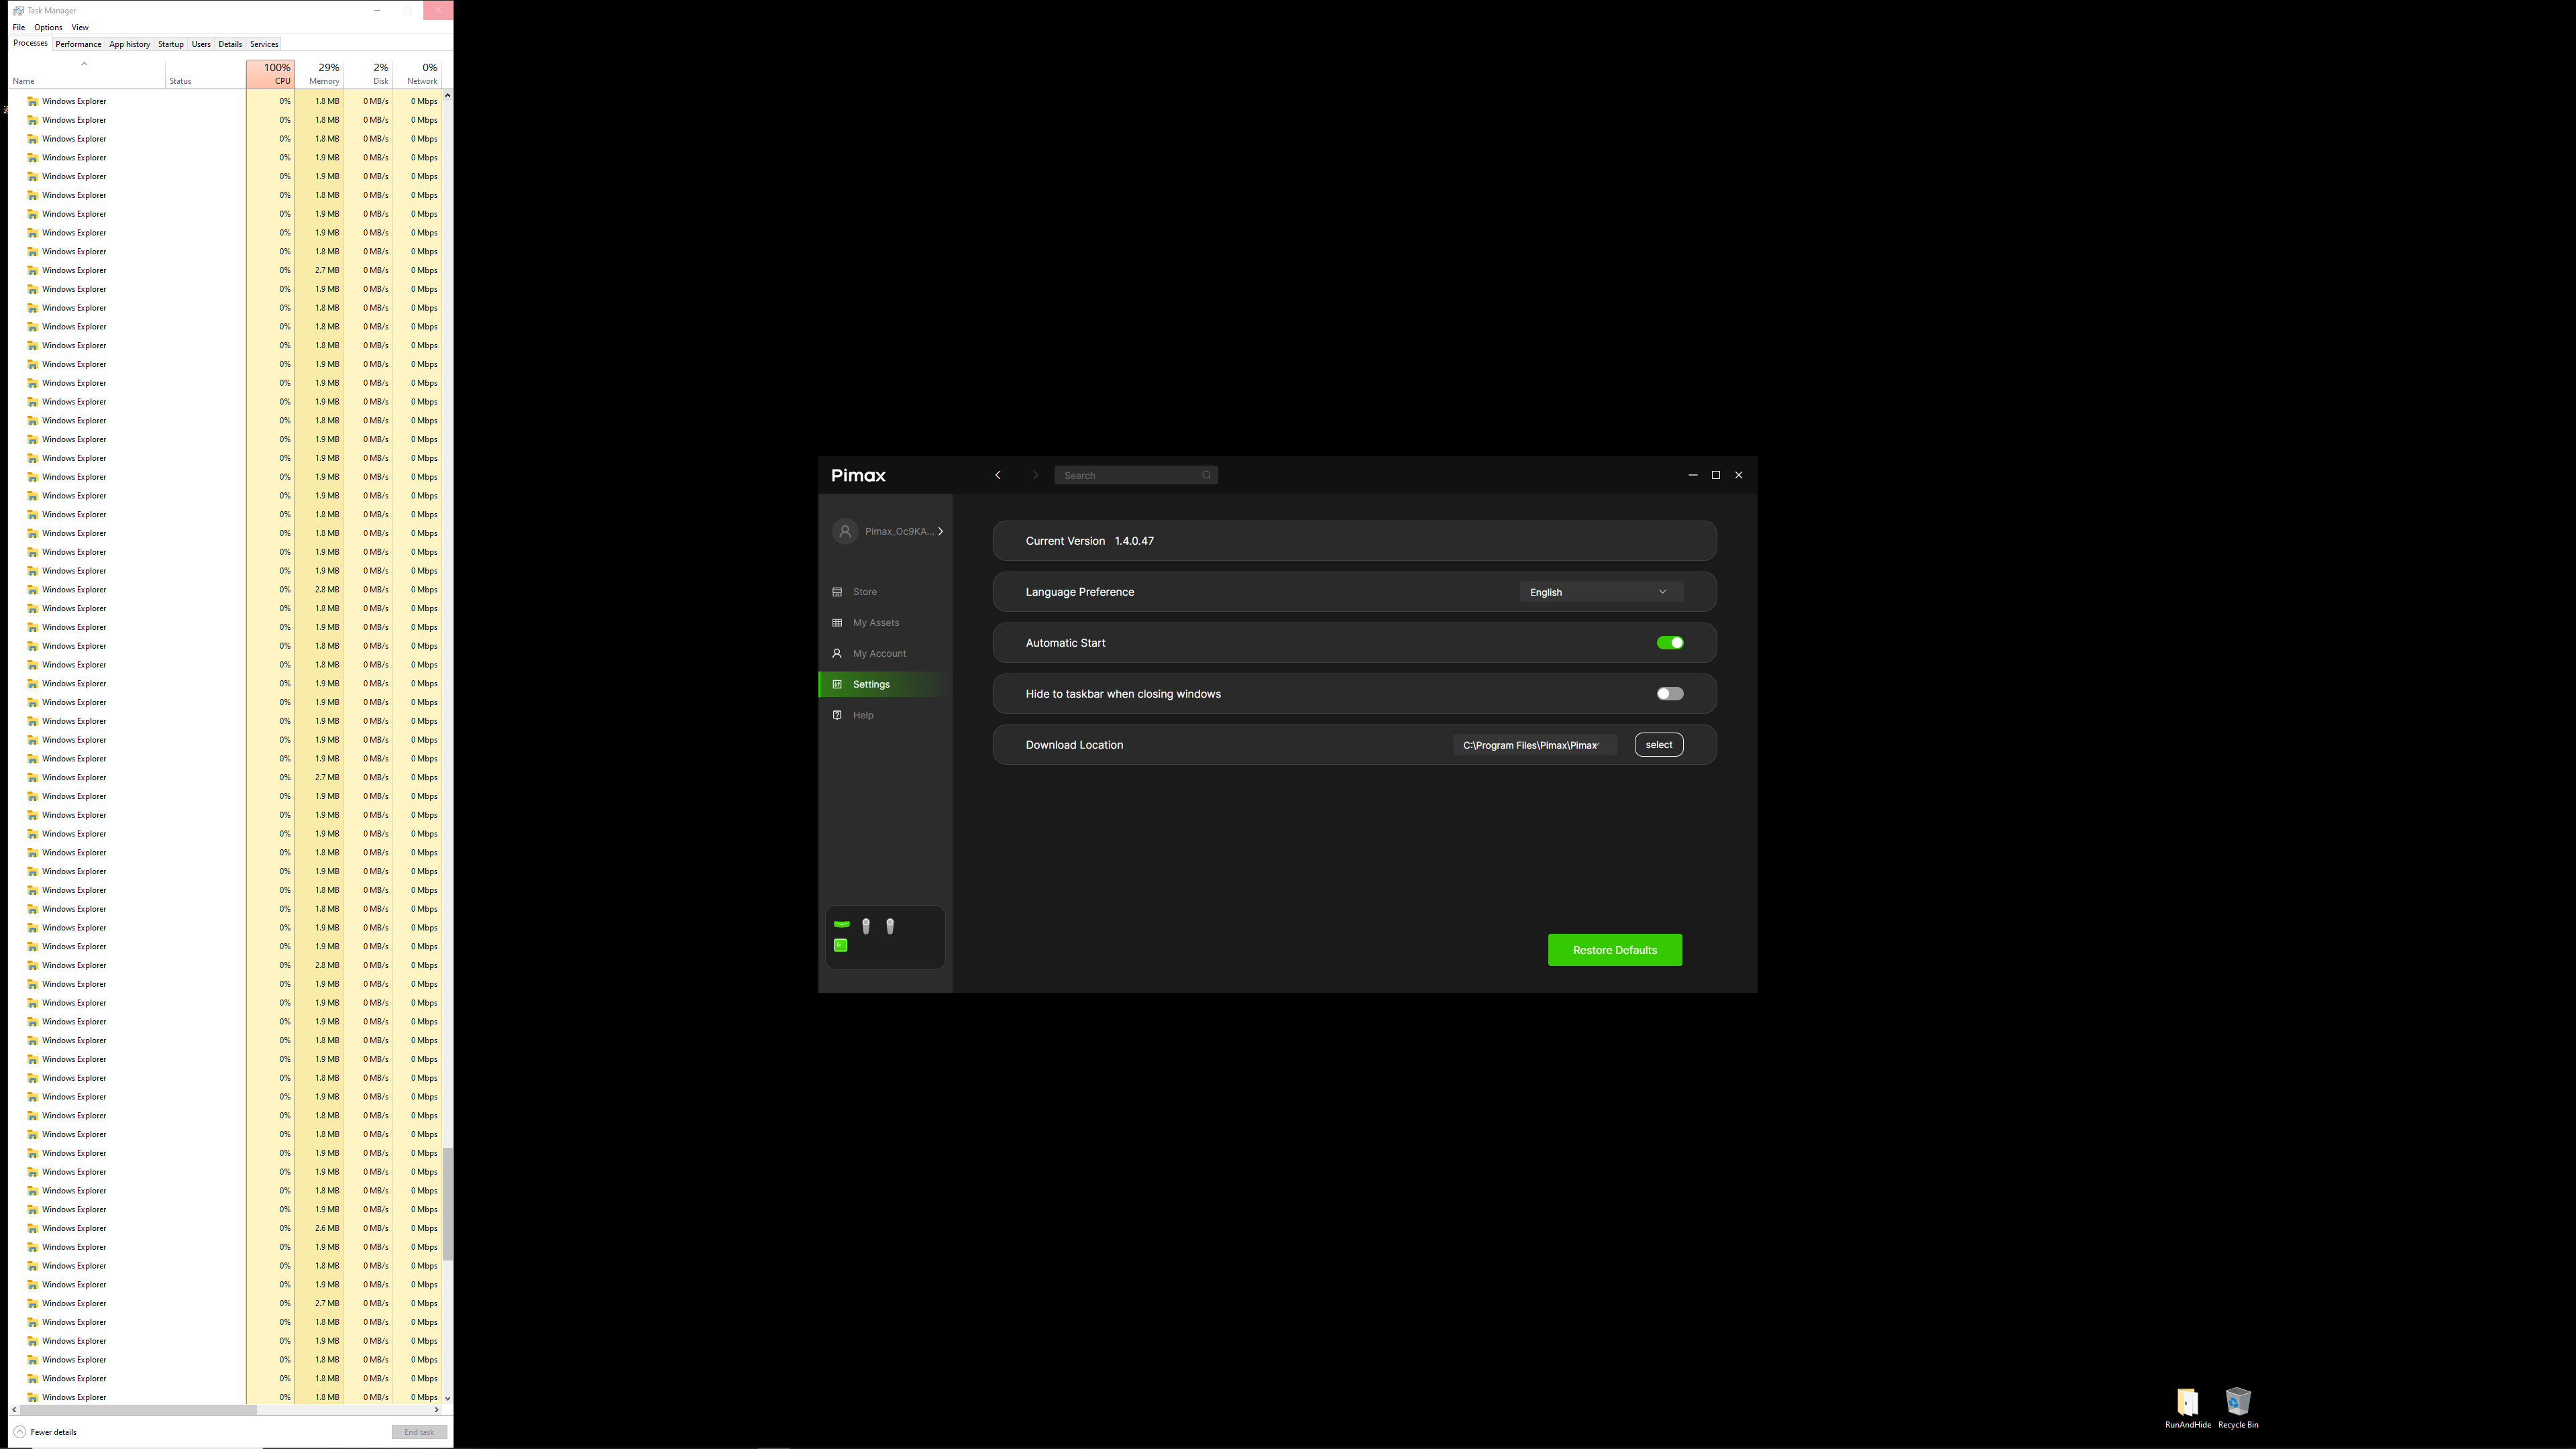
Task: Click the green base station icon
Action: pyautogui.click(x=840, y=945)
